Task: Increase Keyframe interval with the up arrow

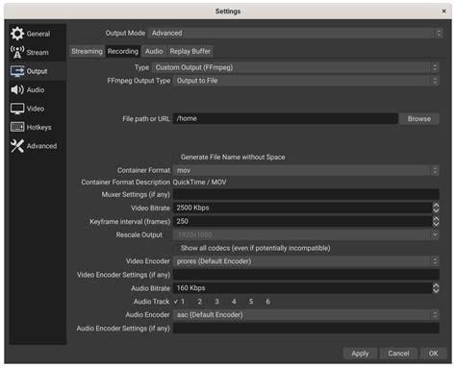Action: coord(436,219)
